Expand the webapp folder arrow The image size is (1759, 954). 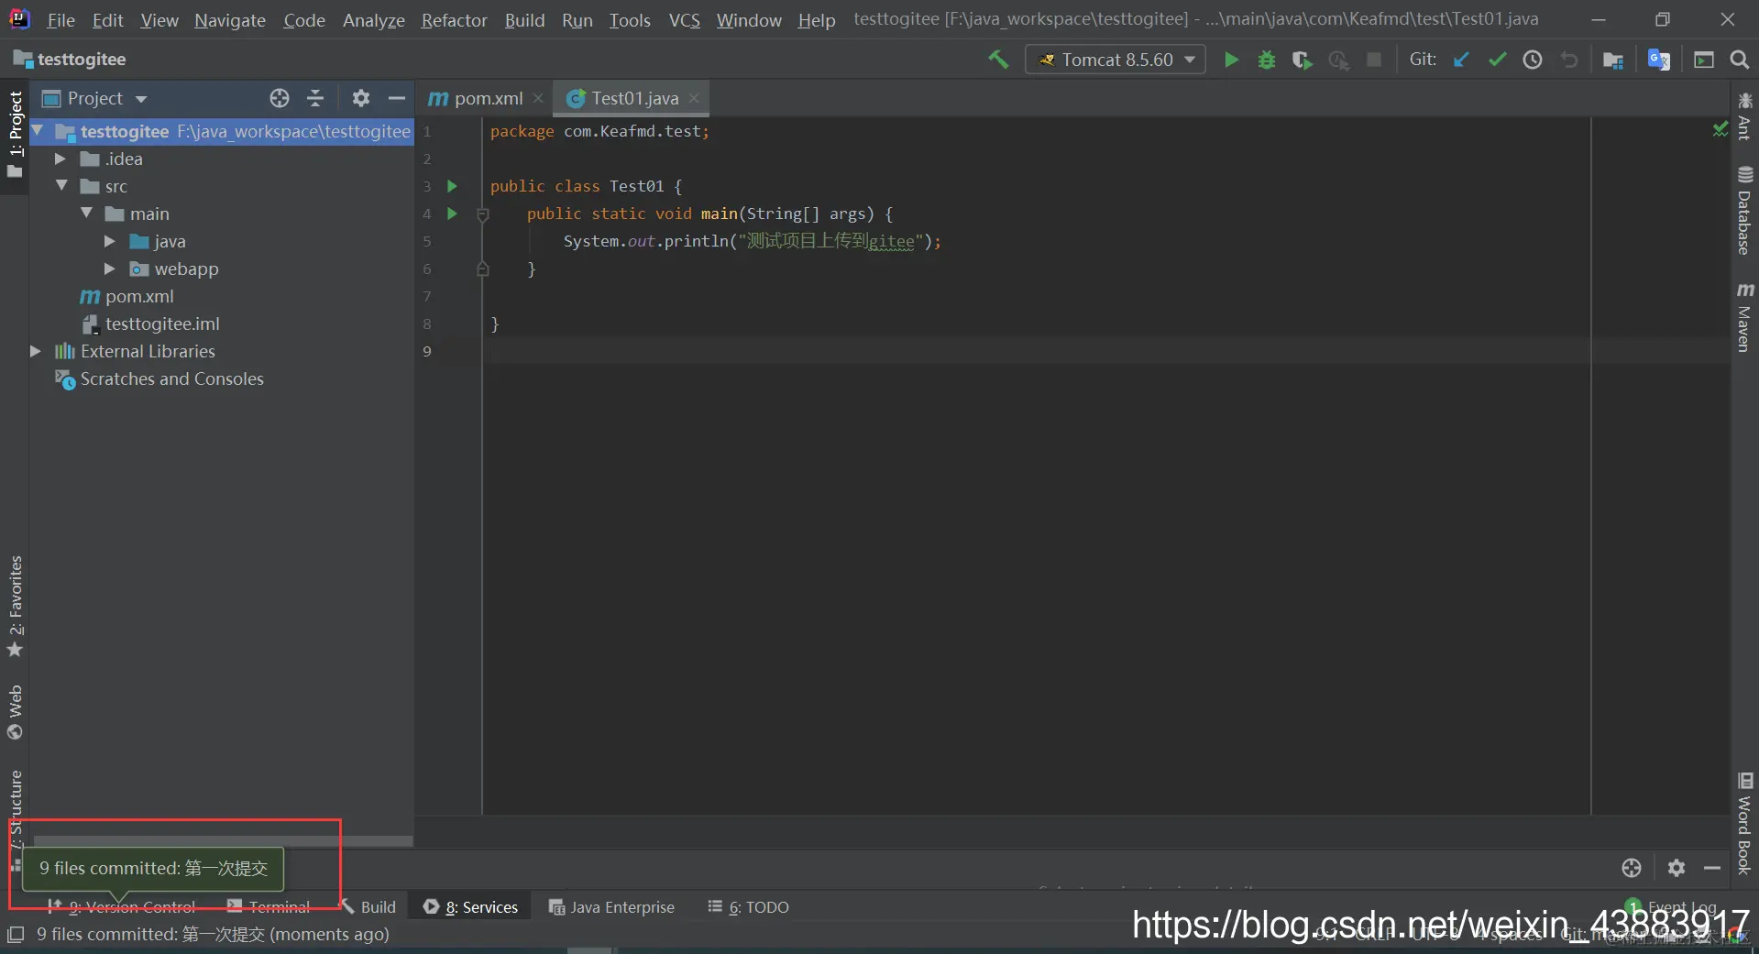[x=110, y=269]
